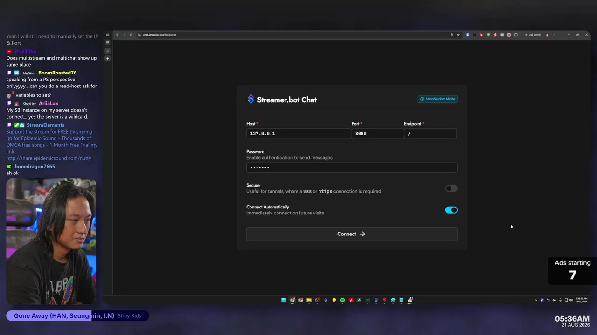Open the Windows Start menu
This screenshot has width=597, height=335.
[x=284, y=300]
